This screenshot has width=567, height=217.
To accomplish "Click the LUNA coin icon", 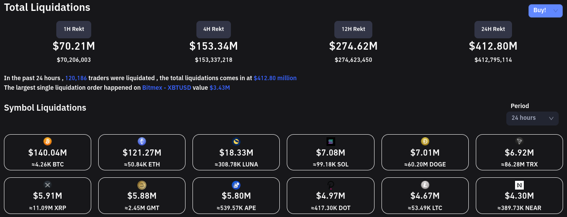I will coord(236,141).
